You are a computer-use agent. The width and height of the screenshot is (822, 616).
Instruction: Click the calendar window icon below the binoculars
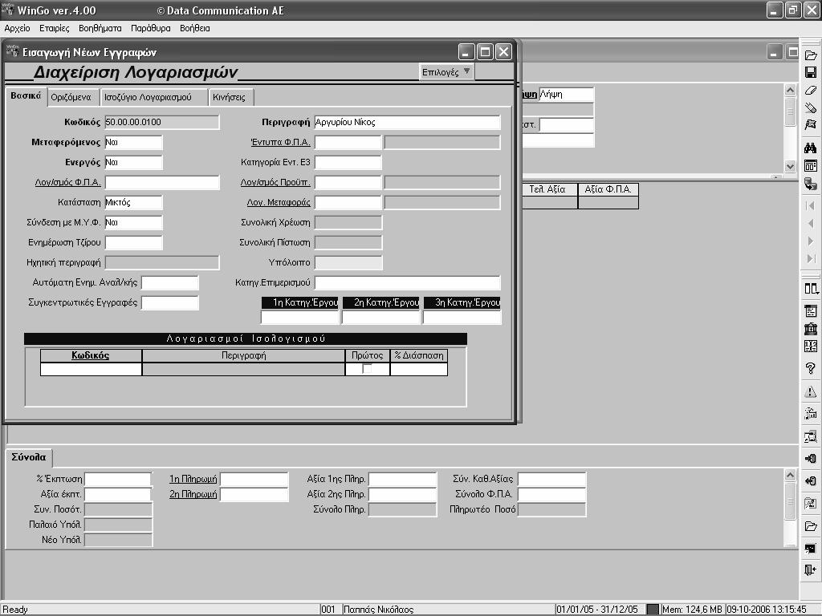(811, 165)
